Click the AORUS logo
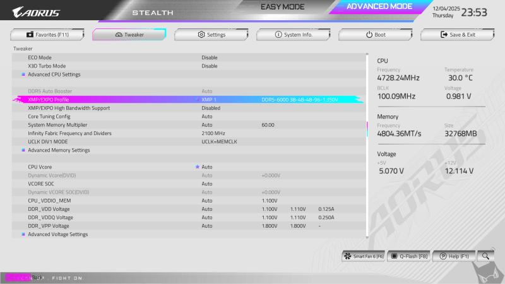Image resolution: width=505 pixels, height=284 pixels. (x=36, y=12)
